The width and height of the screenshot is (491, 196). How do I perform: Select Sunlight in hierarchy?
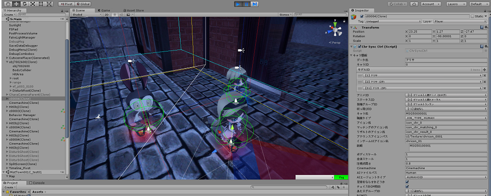[15, 25]
